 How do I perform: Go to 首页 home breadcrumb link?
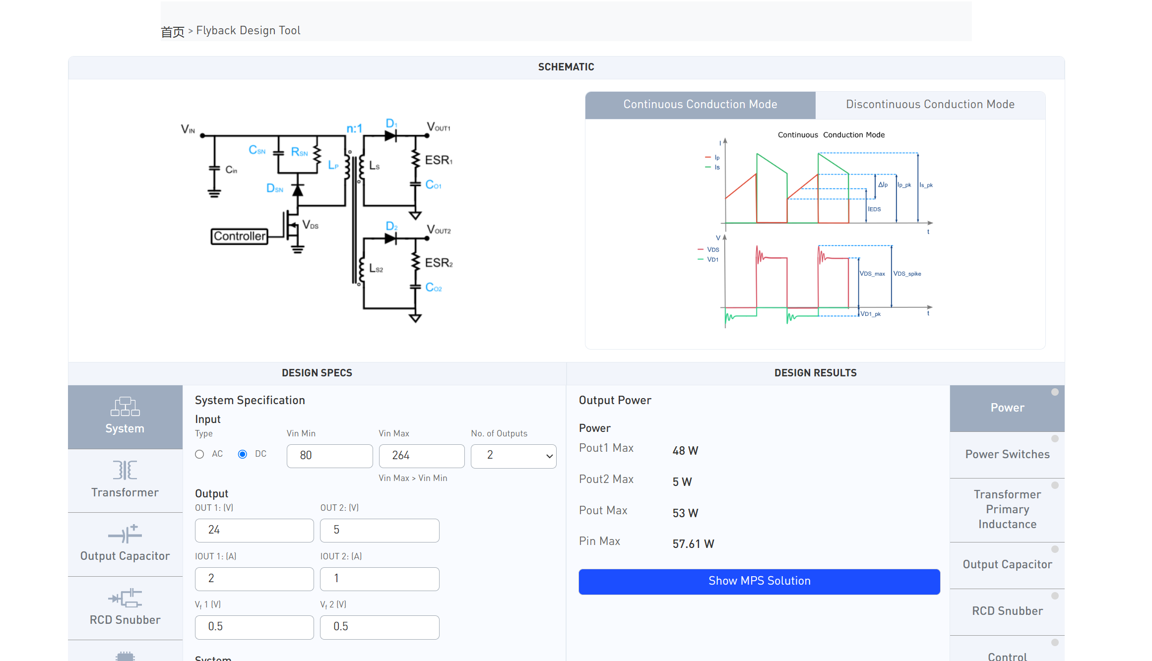[172, 32]
